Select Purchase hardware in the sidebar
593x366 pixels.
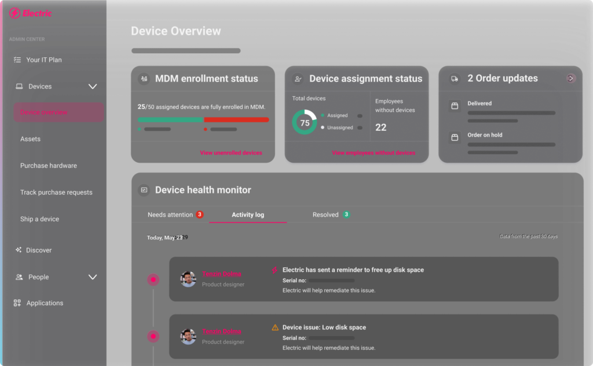point(49,166)
